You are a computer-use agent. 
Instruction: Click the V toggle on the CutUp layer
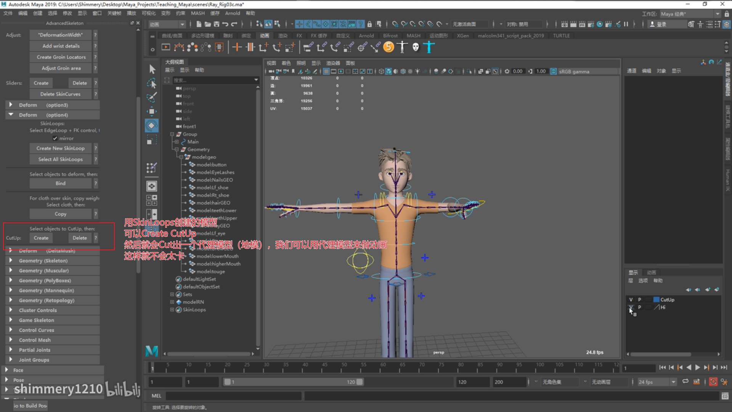click(x=631, y=299)
